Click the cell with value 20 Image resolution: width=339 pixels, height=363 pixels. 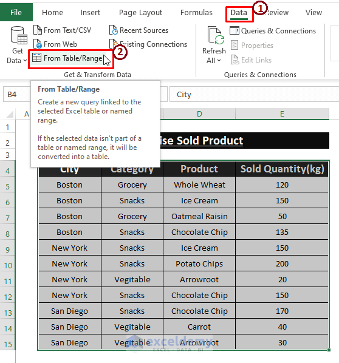click(x=282, y=279)
